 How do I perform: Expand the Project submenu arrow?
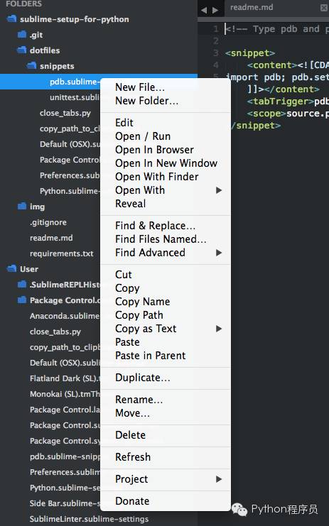[219, 479]
